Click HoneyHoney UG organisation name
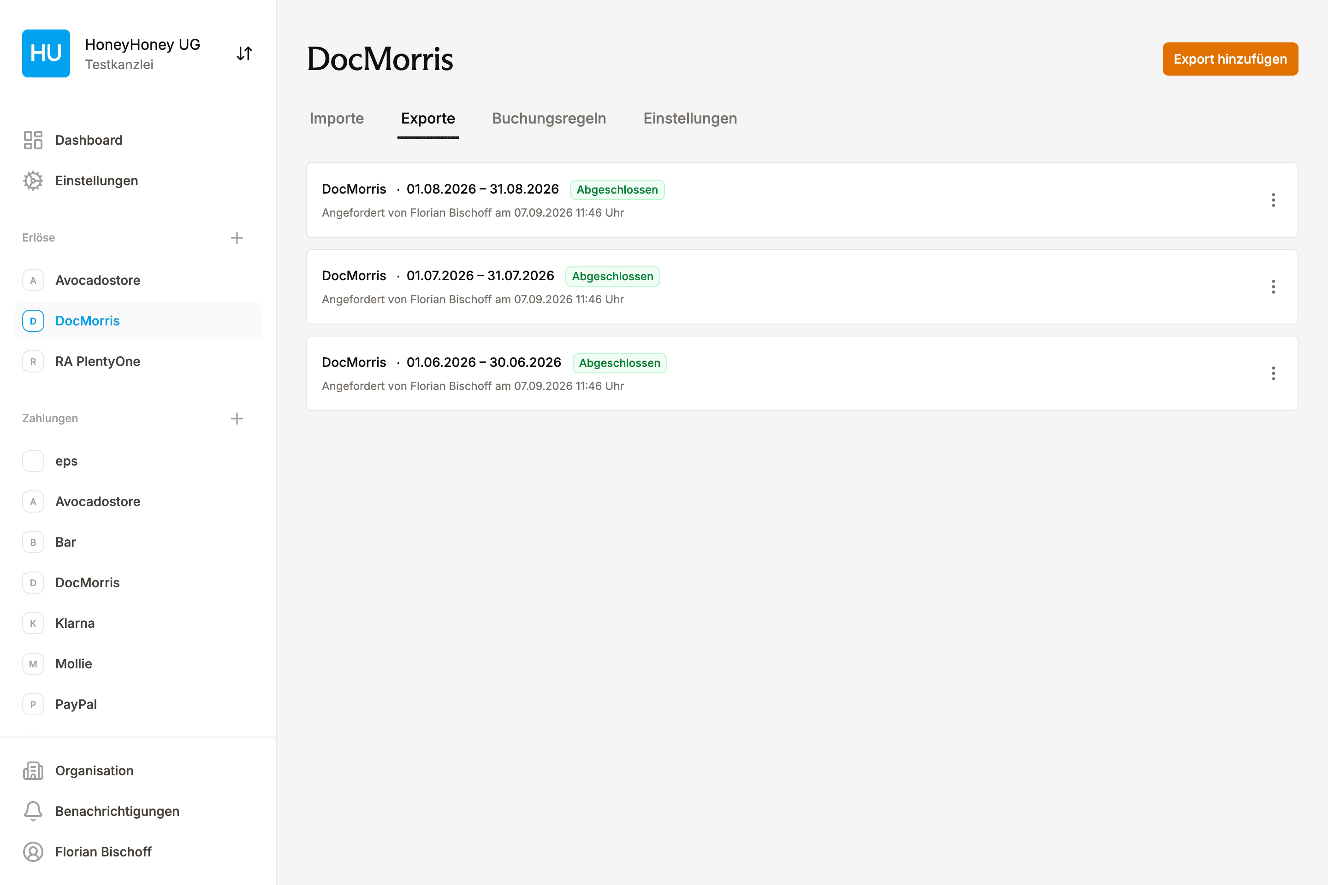Image resolution: width=1328 pixels, height=885 pixels. click(143, 45)
